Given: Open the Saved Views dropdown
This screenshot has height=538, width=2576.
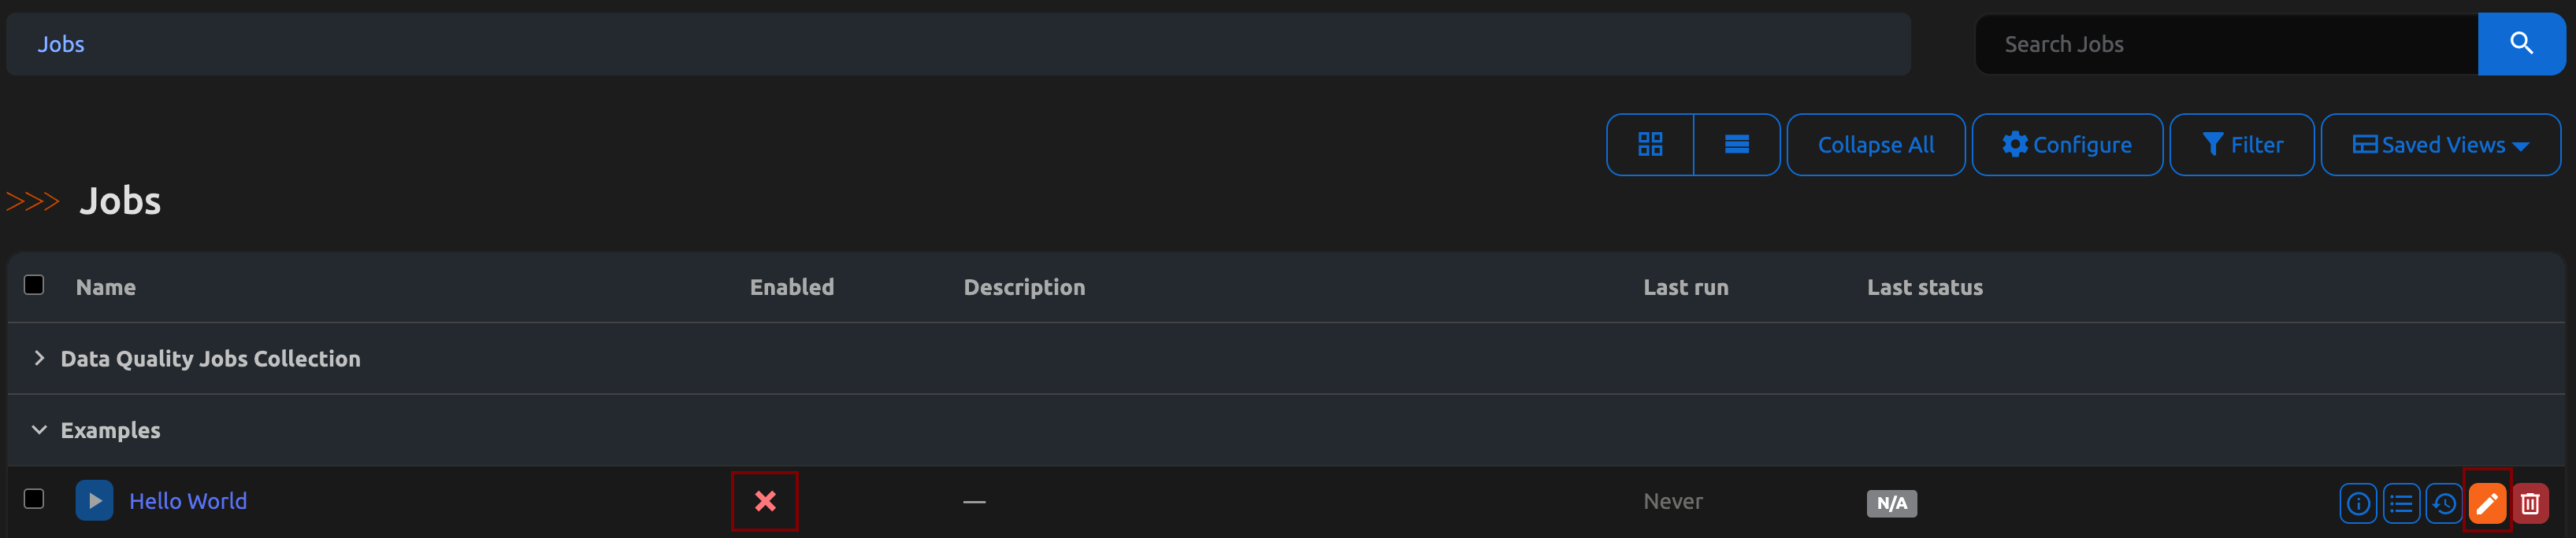Looking at the screenshot, I should [2440, 145].
